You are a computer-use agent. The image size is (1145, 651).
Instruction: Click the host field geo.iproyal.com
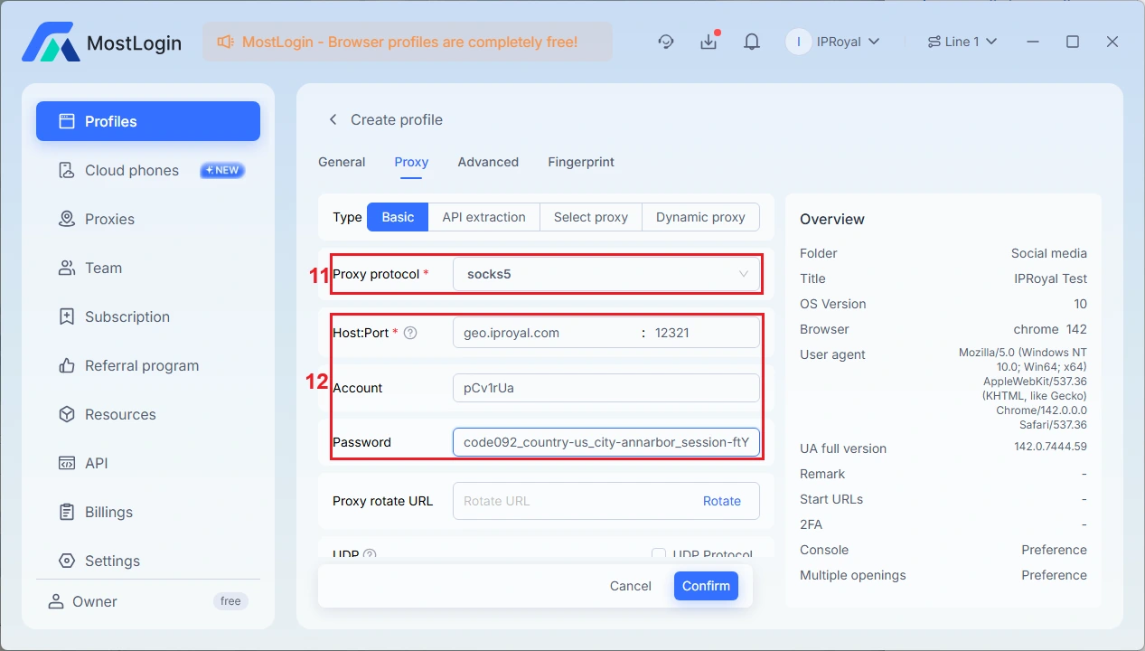click(x=545, y=333)
